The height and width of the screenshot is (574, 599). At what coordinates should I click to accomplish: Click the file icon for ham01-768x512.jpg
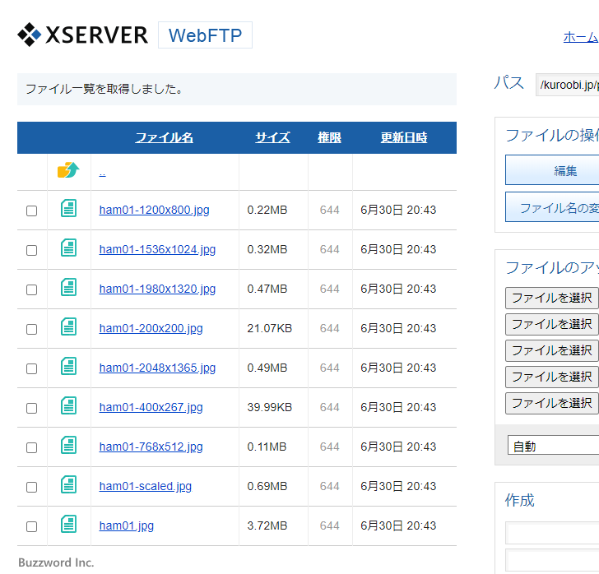point(69,445)
